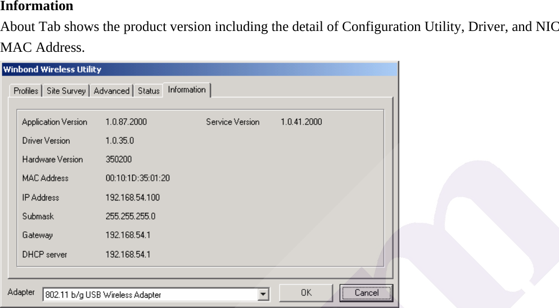This screenshot has width=559, height=308.
Task: Select the 802.11 b/g USB Wireless Adapter field
Action: (x=156, y=294)
